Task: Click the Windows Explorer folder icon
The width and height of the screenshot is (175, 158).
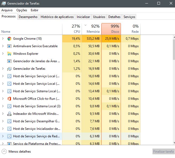Action: [x=9, y=54]
